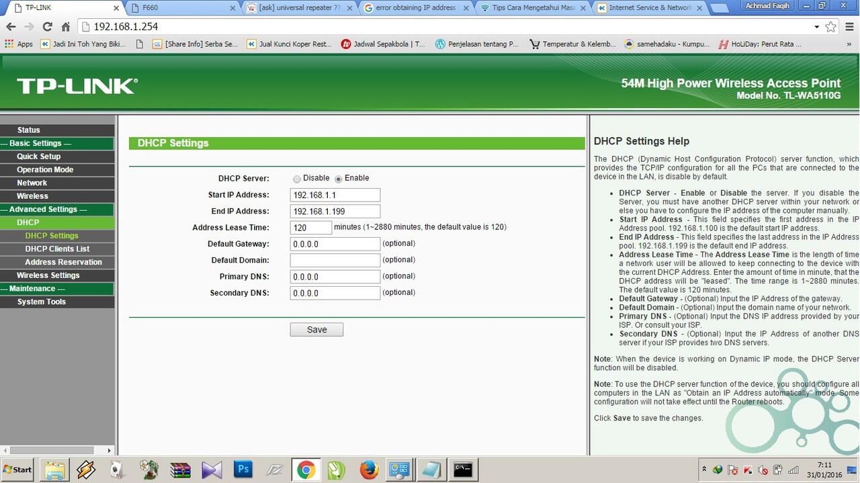Click the Primary DNS field
Image resolution: width=860 pixels, height=483 pixels.
tap(335, 277)
